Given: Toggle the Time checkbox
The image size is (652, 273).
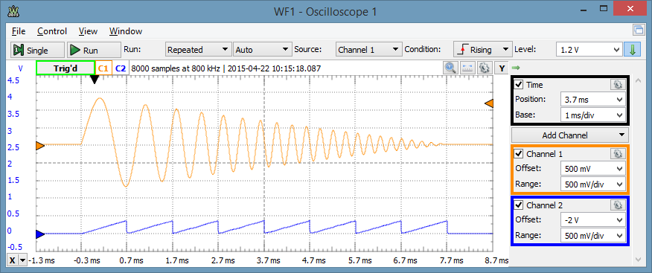Looking at the screenshot, I should pyautogui.click(x=519, y=85).
